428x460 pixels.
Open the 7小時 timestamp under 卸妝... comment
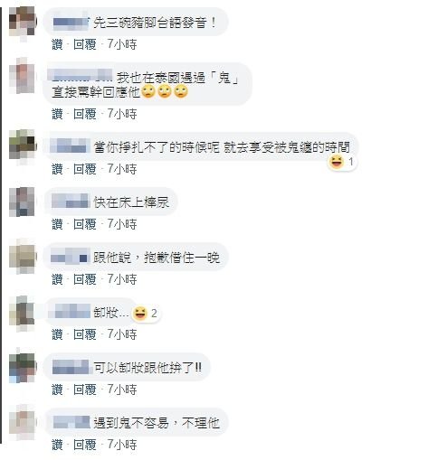122,334
